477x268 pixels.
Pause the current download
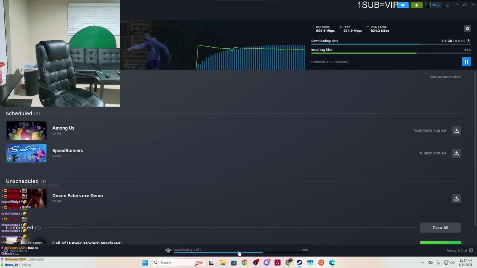466,62
